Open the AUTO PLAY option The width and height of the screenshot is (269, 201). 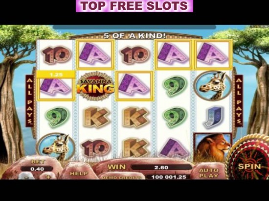209,173
